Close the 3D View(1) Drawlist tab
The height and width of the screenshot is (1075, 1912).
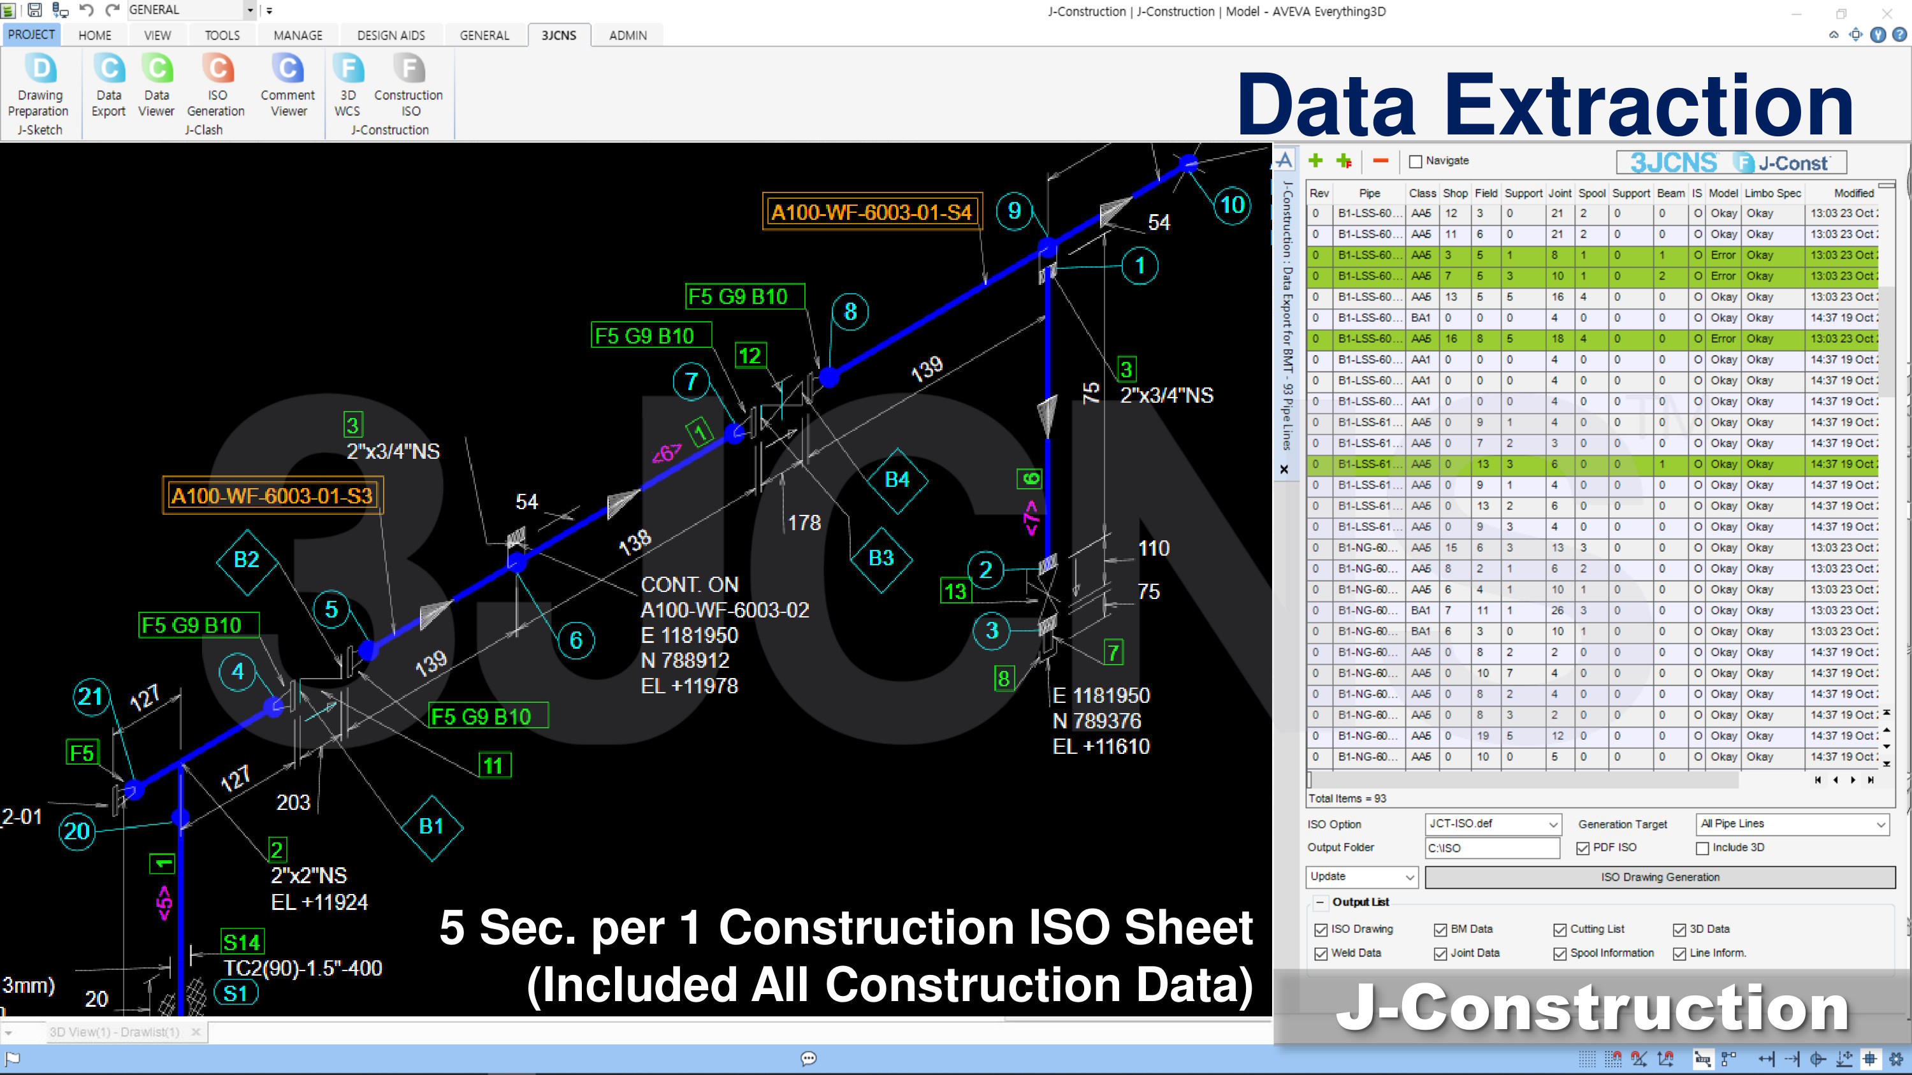click(x=196, y=1032)
